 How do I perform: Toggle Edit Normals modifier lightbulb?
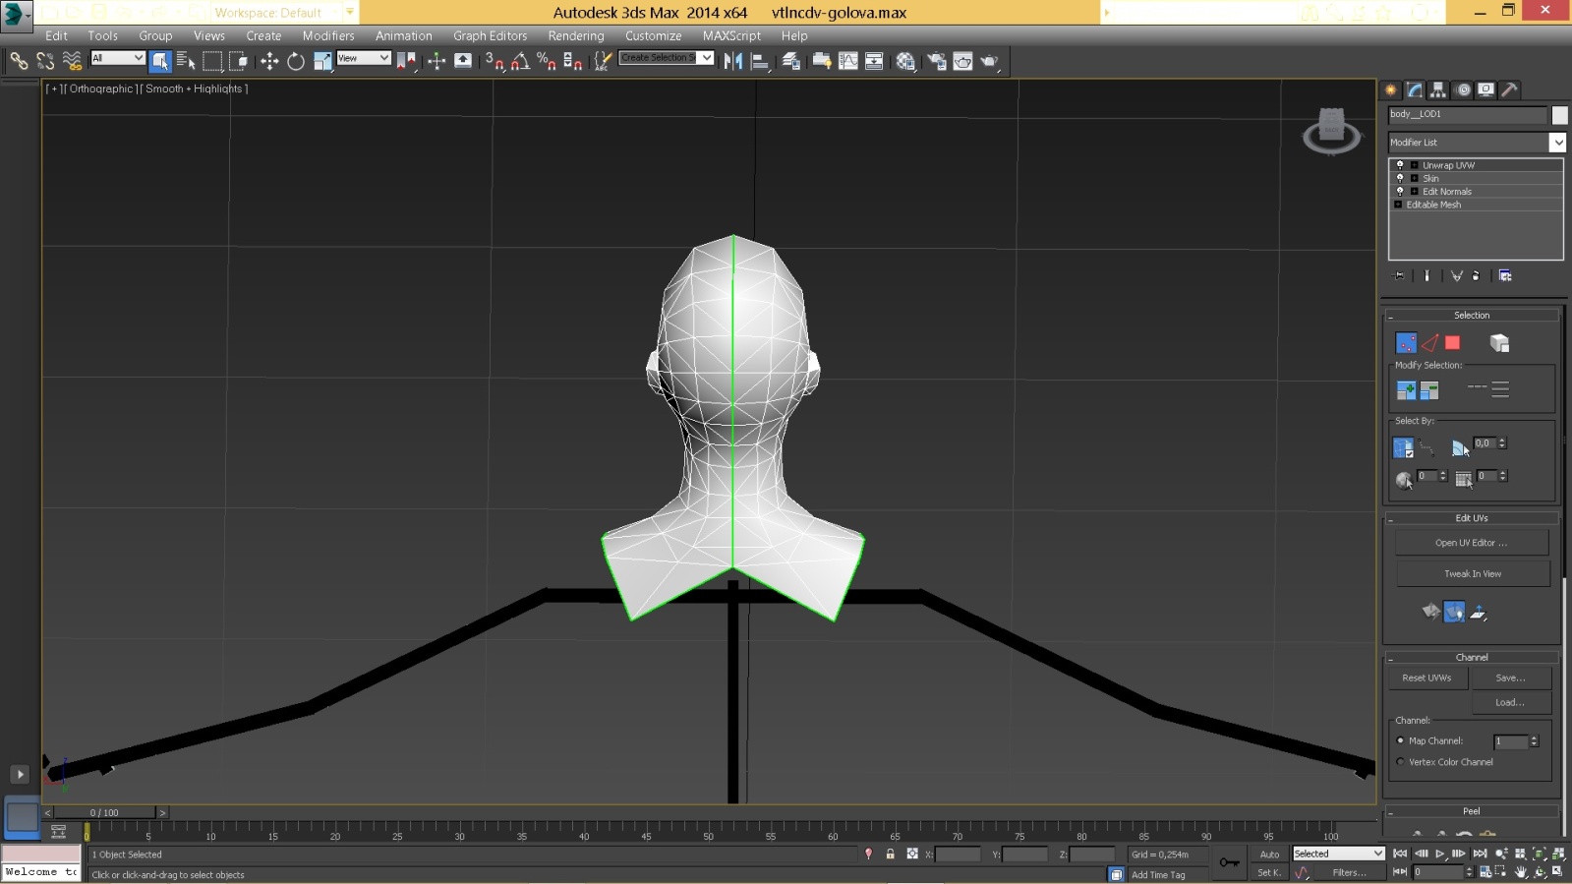click(1400, 191)
